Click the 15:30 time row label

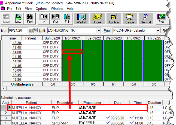tap(17, 80)
